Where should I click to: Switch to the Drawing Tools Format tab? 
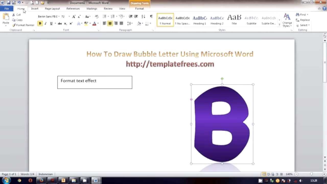139,8
